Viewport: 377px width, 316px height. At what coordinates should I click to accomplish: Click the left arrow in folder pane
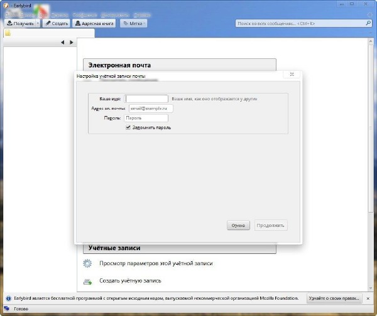tap(62, 43)
